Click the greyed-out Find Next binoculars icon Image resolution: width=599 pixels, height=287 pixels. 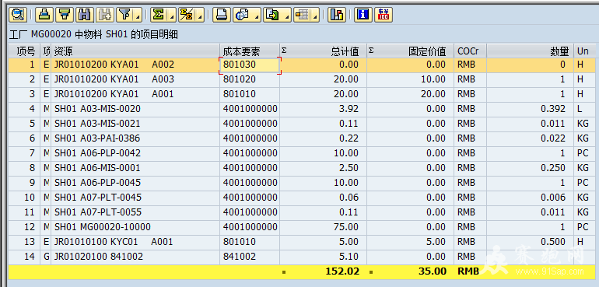click(105, 15)
